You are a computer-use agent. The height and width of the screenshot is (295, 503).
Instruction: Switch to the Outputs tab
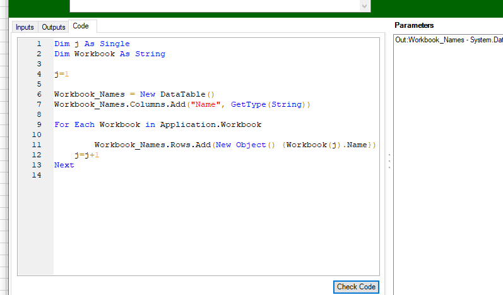pyautogui.click(x=53, y=27)
